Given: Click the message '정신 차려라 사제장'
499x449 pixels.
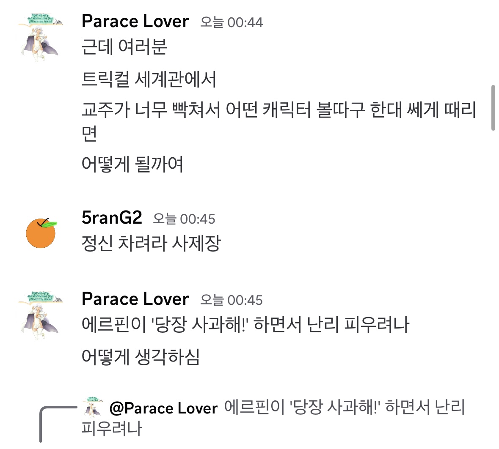Looking at the screenshot, I should click(x=151, y=243).
